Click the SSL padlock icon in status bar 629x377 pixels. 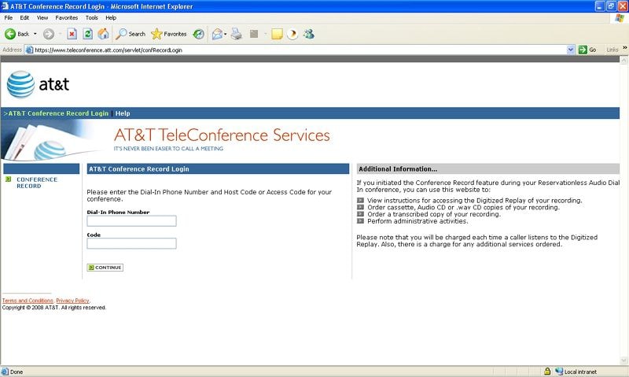tap(547, 371)
